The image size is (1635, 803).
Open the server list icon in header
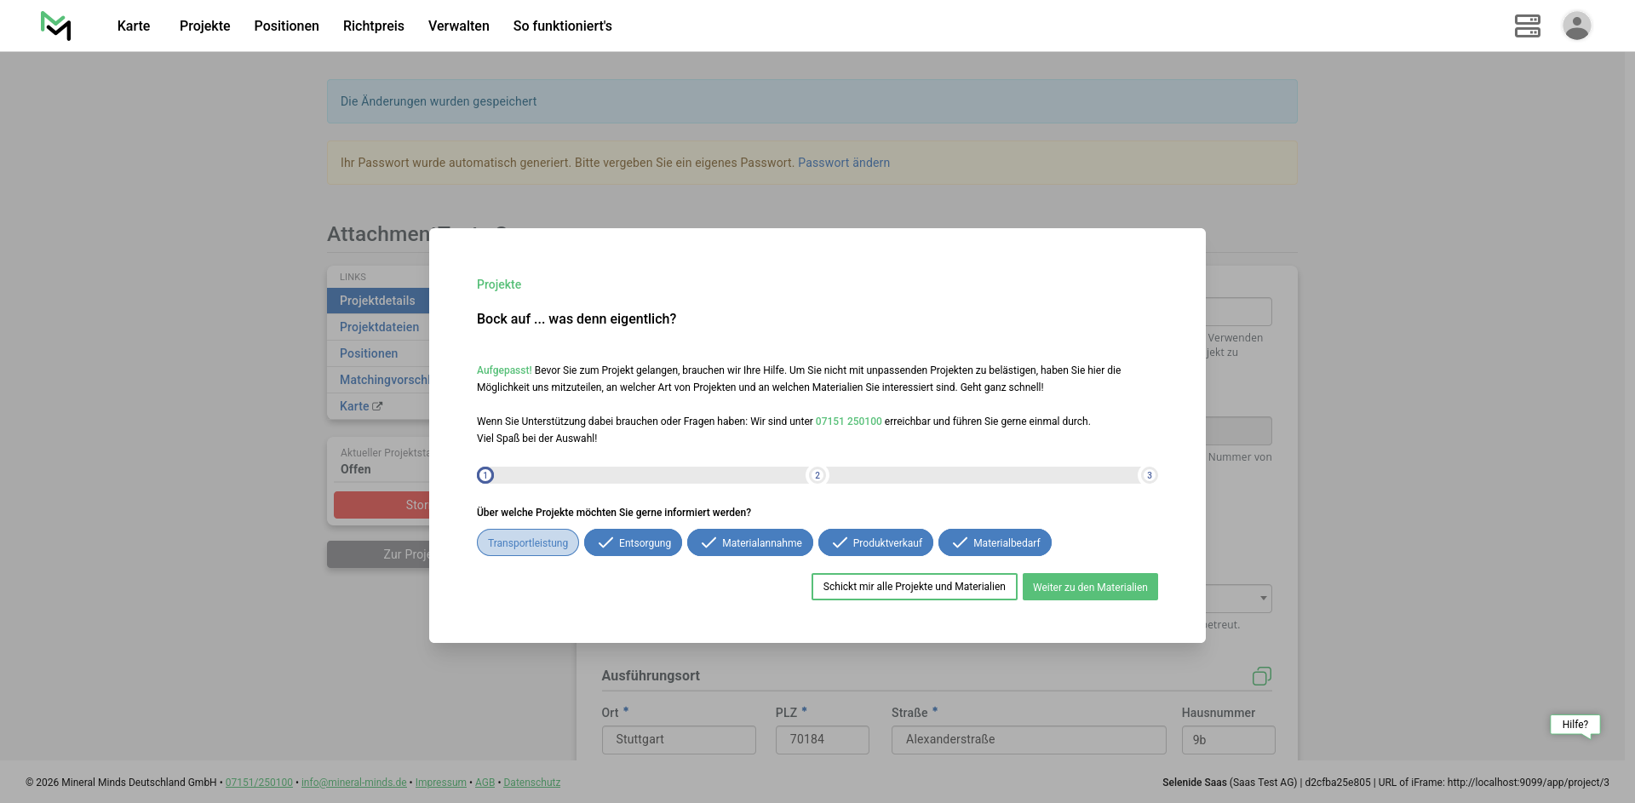(1527, 26)
